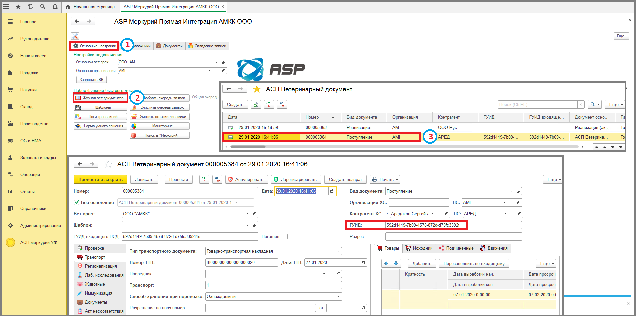
Task: Open calendar picker next to Дата field
Action: point(332,191)
